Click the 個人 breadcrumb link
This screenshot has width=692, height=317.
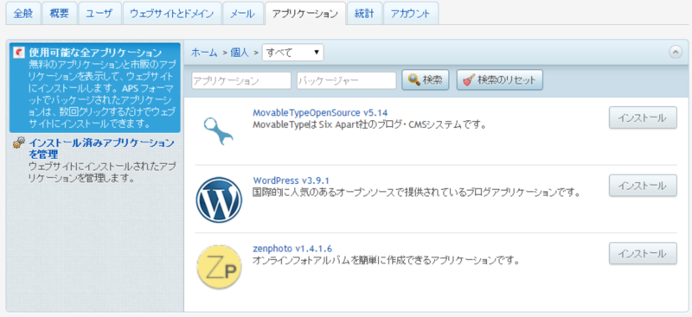(240, 53)
